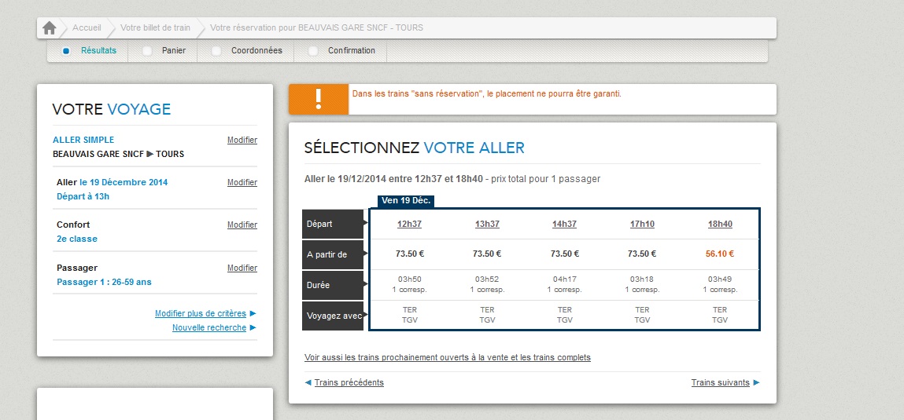Click 73.50 € price under 17h10
904x420 pixels.
[642, 254]
